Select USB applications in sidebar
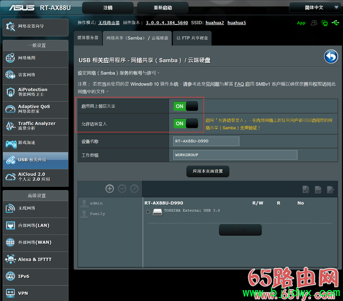Viewport: 343px width, 301px height. pyautogui.click(x=35, y=160)
